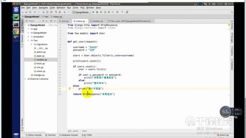Expand the migrations folder
The height and width of the screenshot is (138, 246).
coord(32,44)
